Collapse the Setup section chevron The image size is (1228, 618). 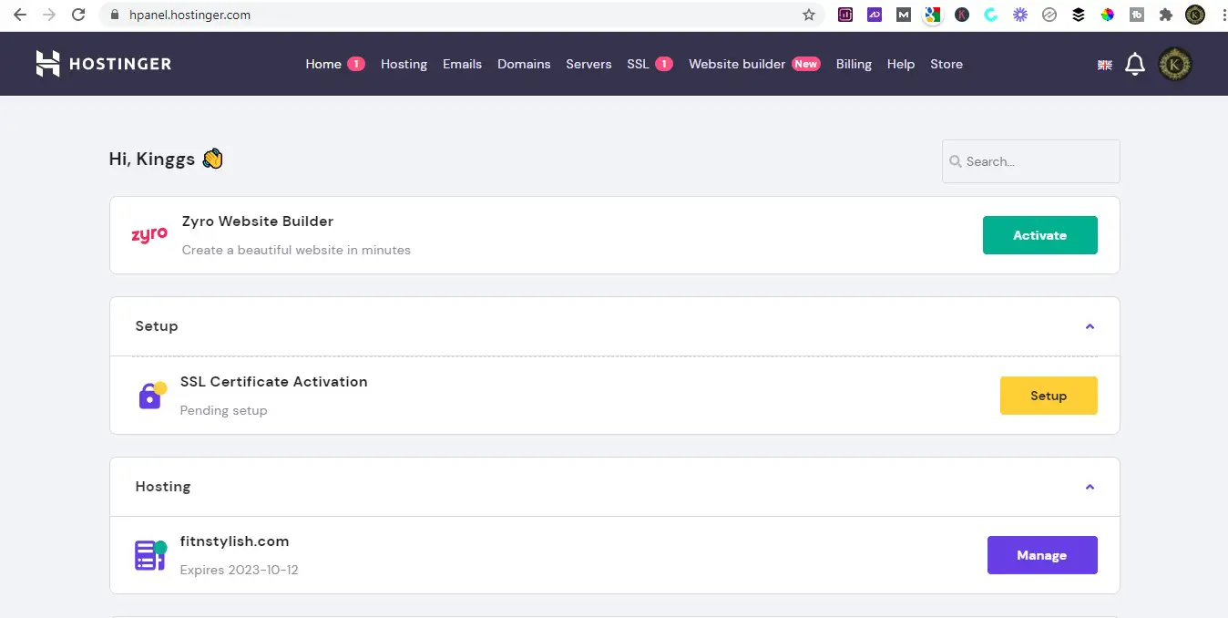pos(1090,326)
